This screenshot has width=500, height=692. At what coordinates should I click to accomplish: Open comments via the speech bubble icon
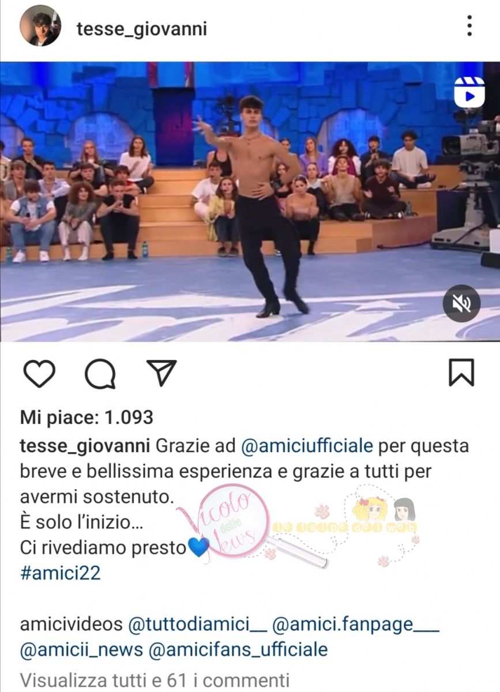tap(100, 374)
